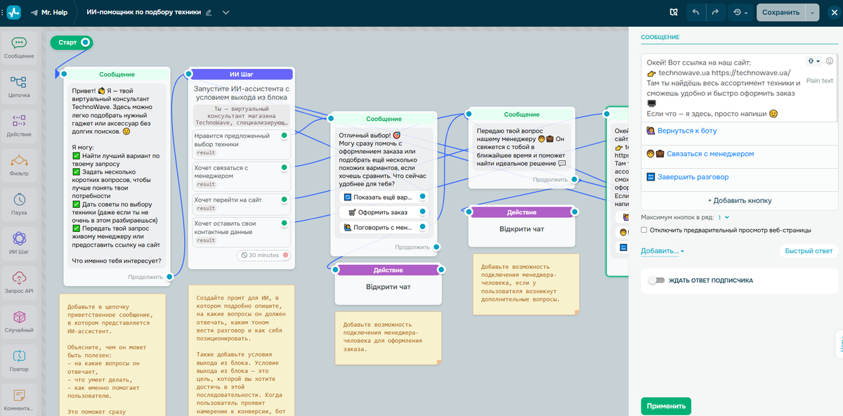
Task: Open the Mr. Help Telegram bot link
Action: point(48,13)
